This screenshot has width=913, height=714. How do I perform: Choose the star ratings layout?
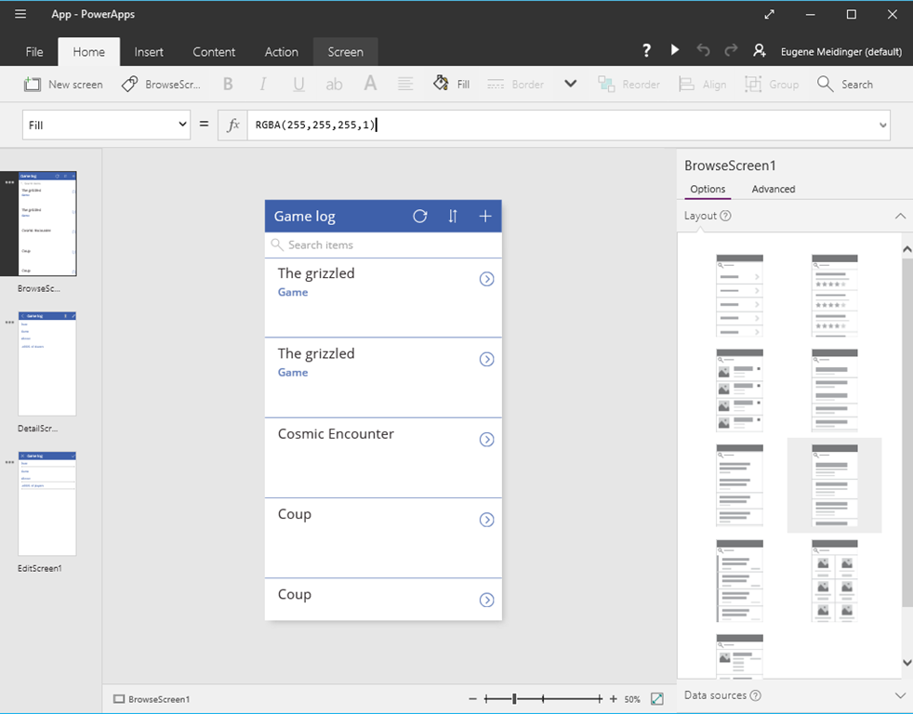tap(834, 296)
